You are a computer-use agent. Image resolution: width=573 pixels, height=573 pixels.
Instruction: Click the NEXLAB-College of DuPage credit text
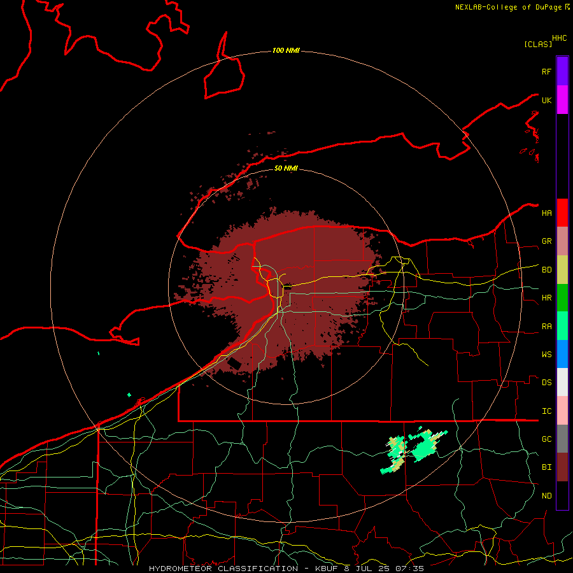[x=513, y=7]
